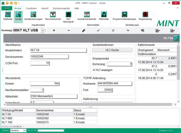This screenshot has height=133, width=181.
Task: Click the third yellow quick access icon
Action: tap(15, 3)
